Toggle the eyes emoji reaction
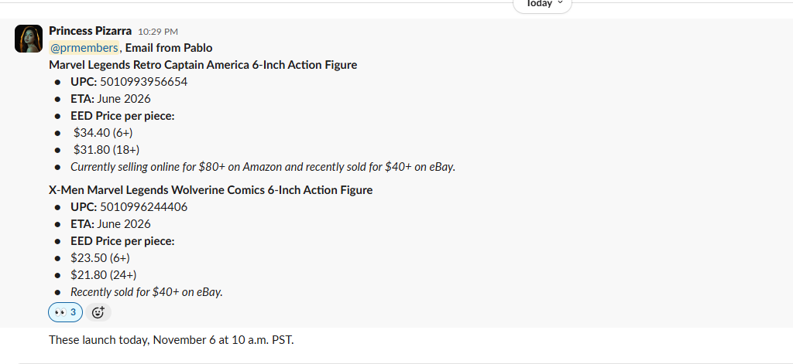This screenshot has width=793, height=364. (x=65, y=312)
